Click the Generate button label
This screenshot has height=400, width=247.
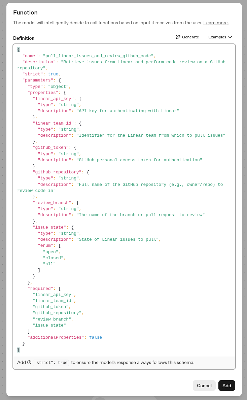point(190,37)
